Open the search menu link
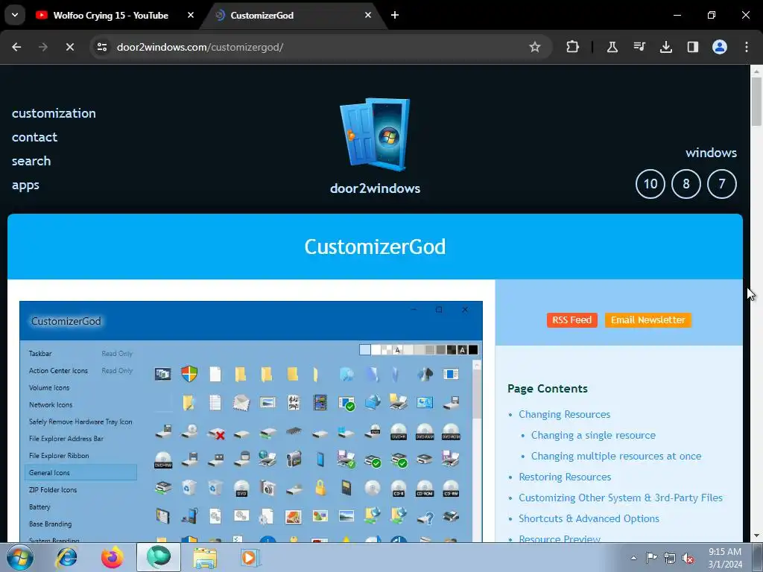The image size is (763, 572). (31, 161)
